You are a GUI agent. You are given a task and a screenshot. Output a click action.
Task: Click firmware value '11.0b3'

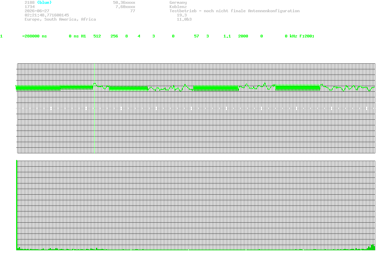click(x=184, y=19)
